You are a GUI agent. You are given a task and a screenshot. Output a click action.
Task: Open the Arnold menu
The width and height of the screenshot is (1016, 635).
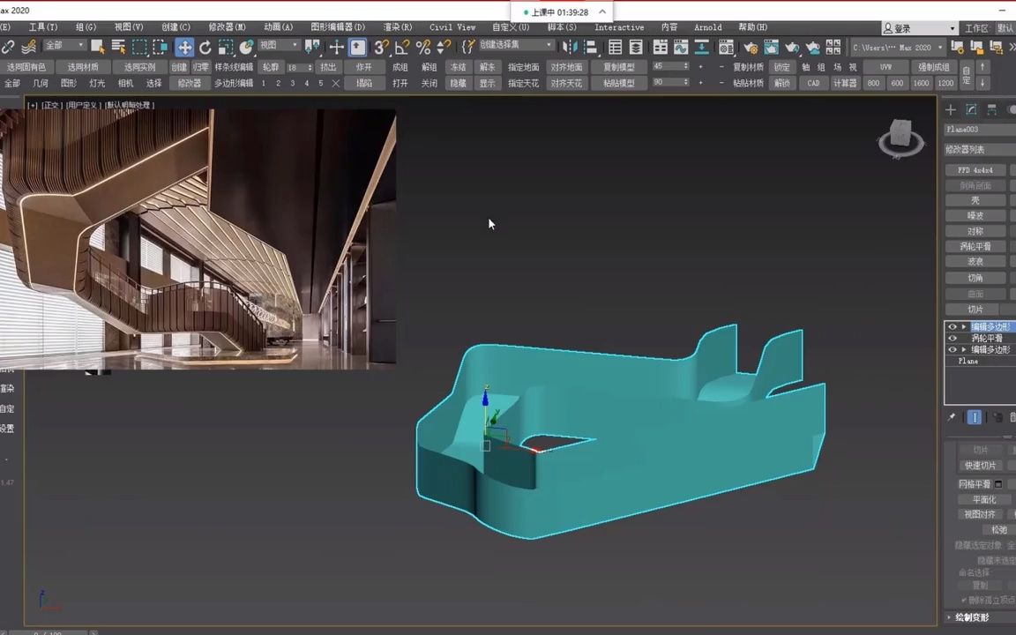tap(707, 27)
